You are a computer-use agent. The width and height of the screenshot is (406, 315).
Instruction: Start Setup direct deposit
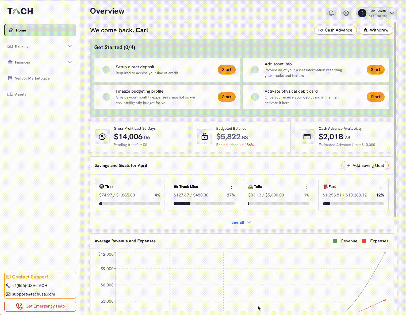[227, 70]
